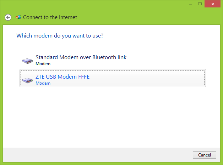The height and width of the screenshot is (165, 223).
Task: Click the "Connect to the Internet" title text
Action: (x=50, y=17)
